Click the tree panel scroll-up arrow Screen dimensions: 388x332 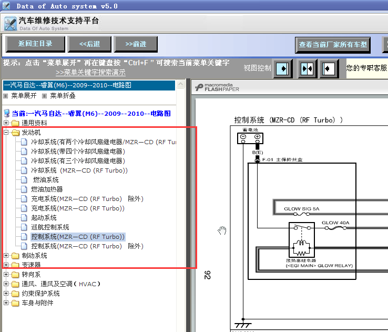coord(181,84)
